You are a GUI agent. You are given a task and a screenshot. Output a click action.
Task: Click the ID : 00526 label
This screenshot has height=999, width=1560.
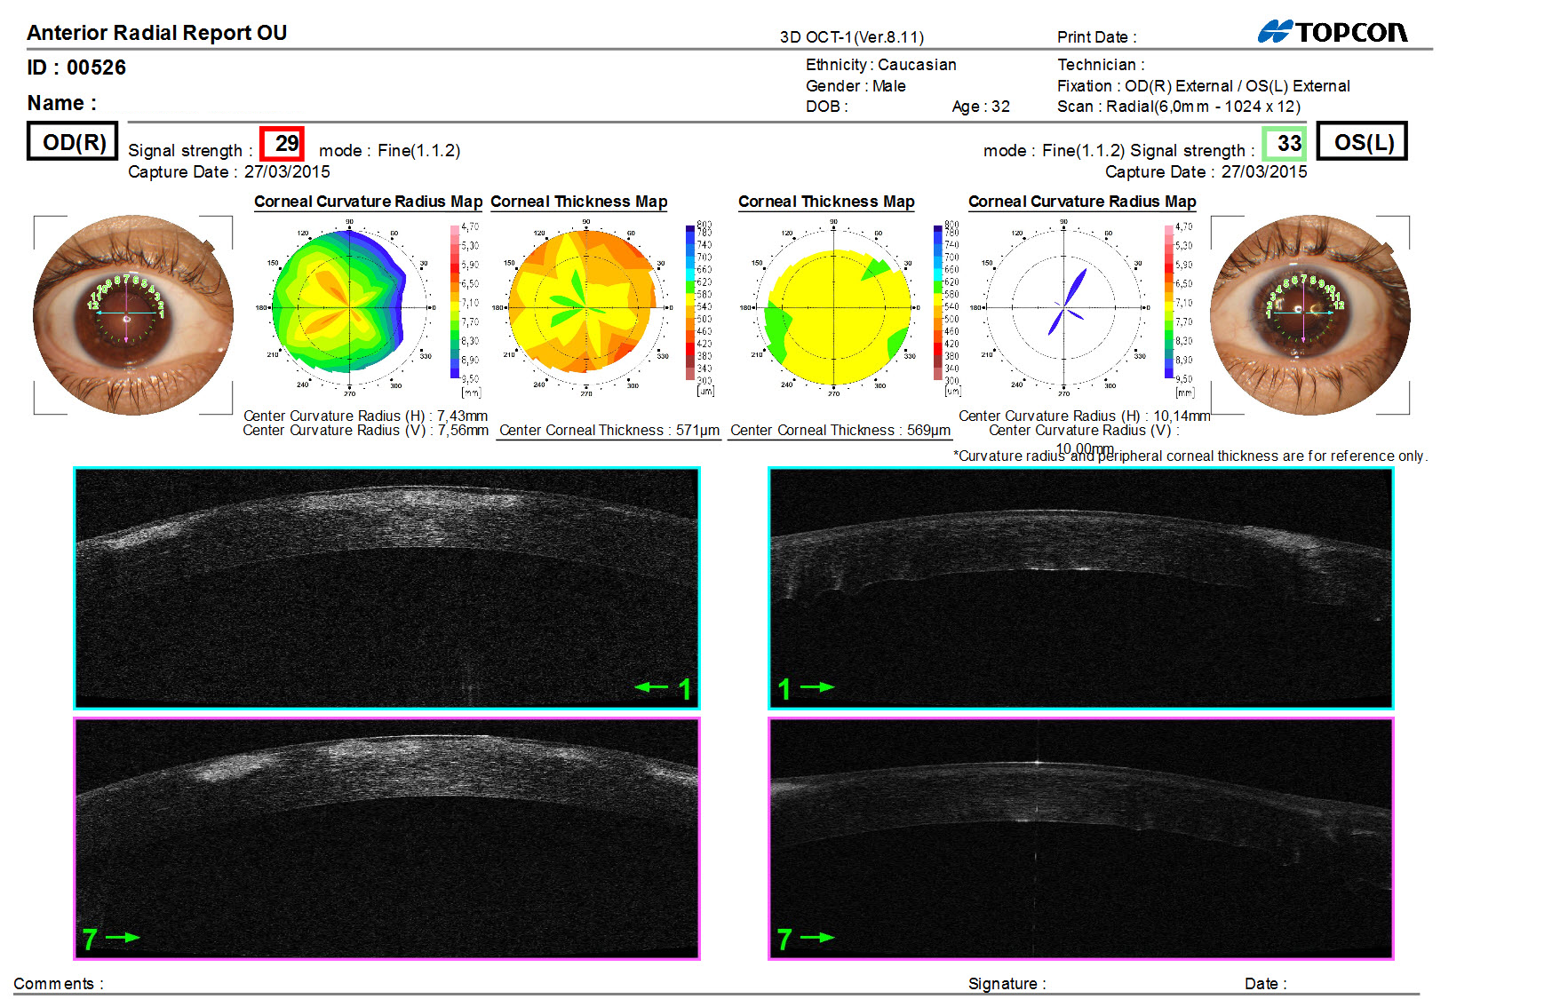tap(76, 67)
